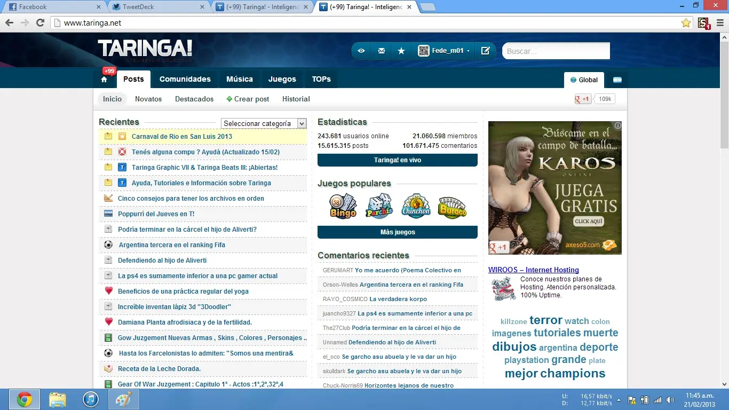This screenshot has width=729, height=410.
Task: Click the terror tag in tag cloud
Action: (546, 320)
